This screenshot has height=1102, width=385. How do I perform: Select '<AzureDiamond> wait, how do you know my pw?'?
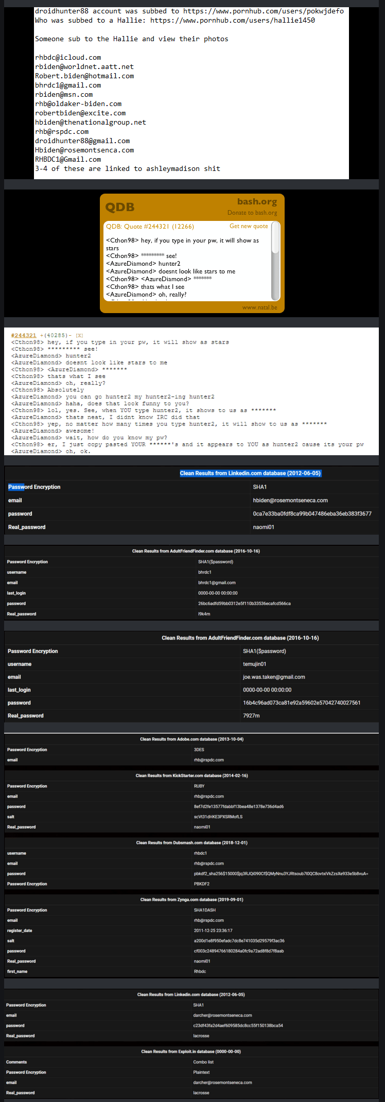click(x=89, y=437)
